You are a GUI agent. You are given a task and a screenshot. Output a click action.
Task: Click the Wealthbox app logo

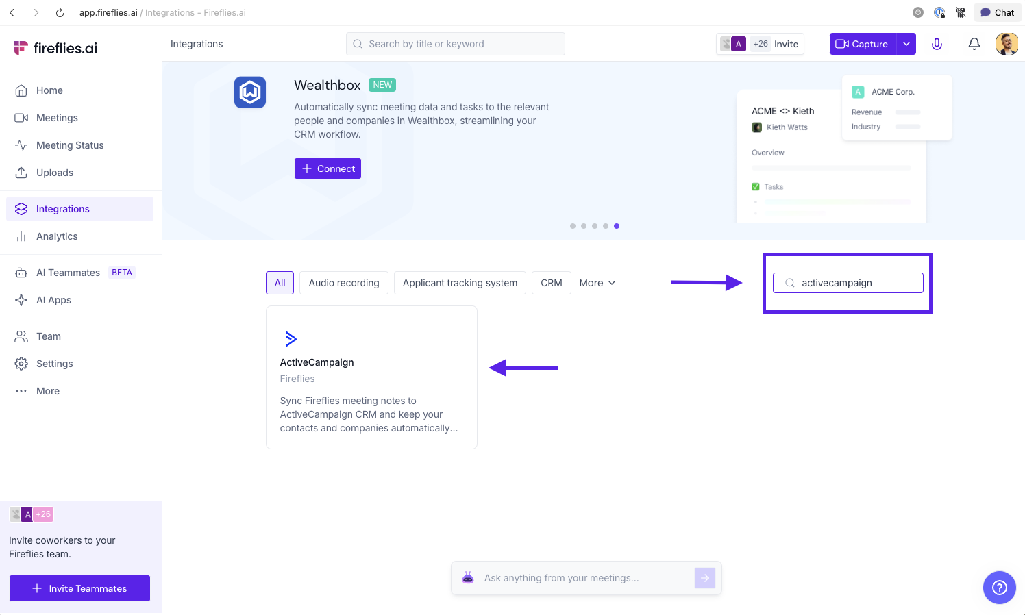(x=250, y=92)
